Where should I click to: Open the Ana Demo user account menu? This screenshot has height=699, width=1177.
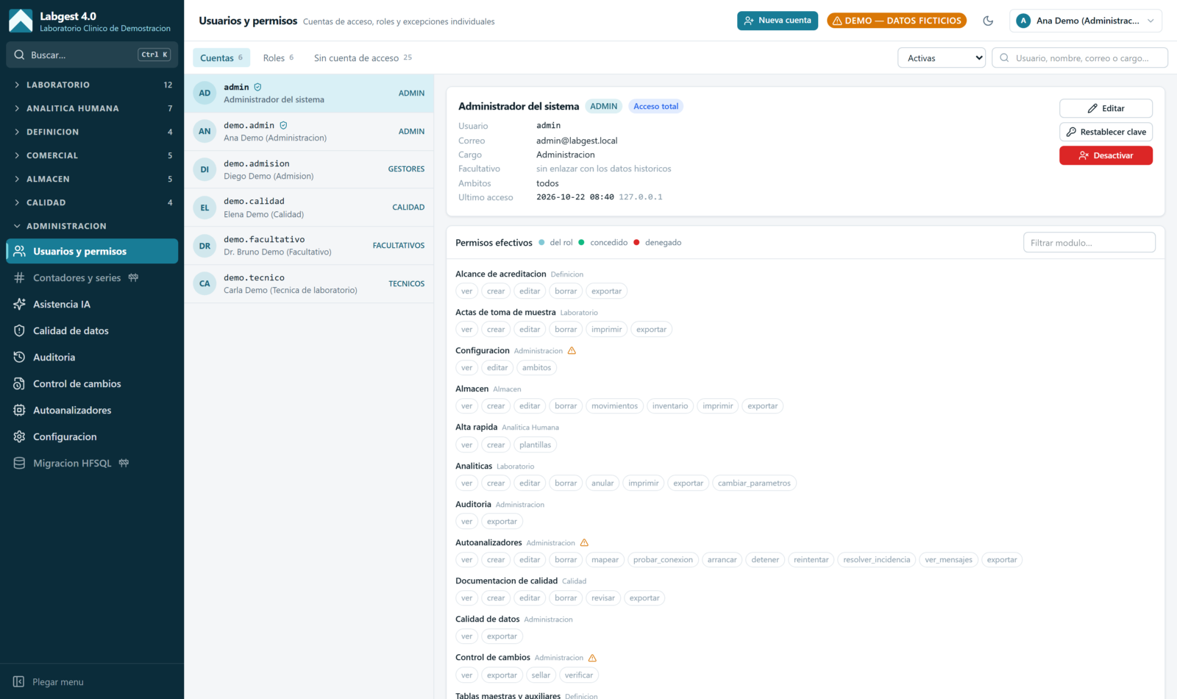(x=1086, y=21)
